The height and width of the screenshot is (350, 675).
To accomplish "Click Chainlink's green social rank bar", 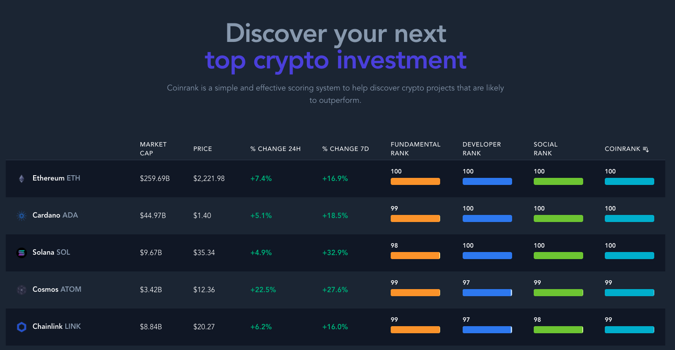I will [x=558, y=330].
